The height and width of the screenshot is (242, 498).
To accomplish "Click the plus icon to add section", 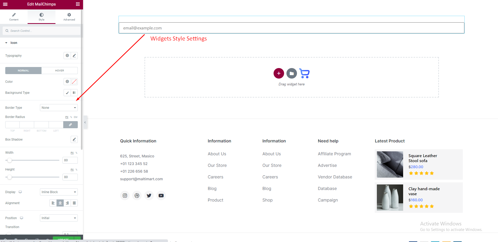I will (x=279, y=73).
